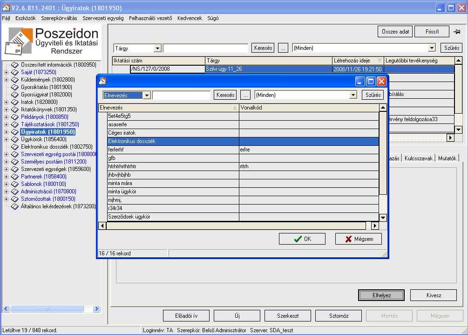468x335 pixels.
Task: Click the tree icon beside Általános lekérdezések
Action: pos(15,206)
